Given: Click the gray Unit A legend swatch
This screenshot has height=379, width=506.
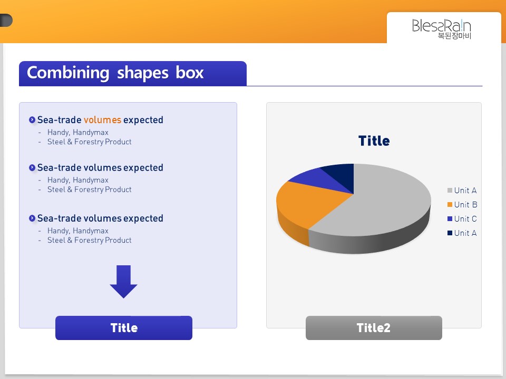Looking at the screenshot, I should pos(450,191).
